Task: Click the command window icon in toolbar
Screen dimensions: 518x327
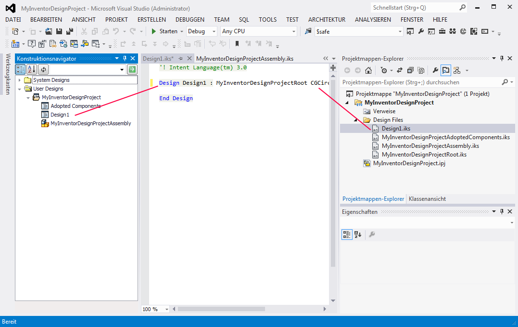Action: pos(485,31)
